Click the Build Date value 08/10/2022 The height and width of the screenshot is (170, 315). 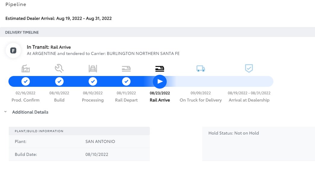coord(97,155)
